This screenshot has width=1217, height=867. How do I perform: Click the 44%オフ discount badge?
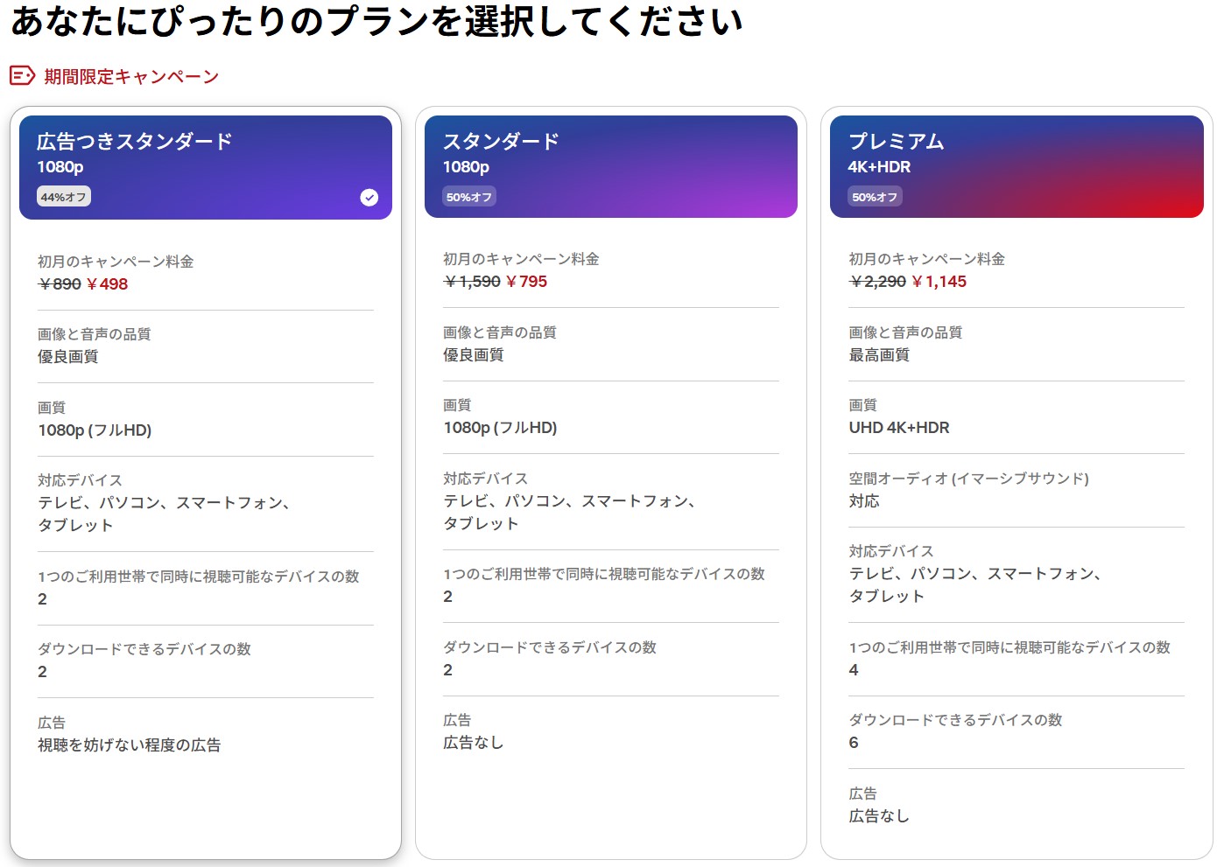click(x=64, y=197)
